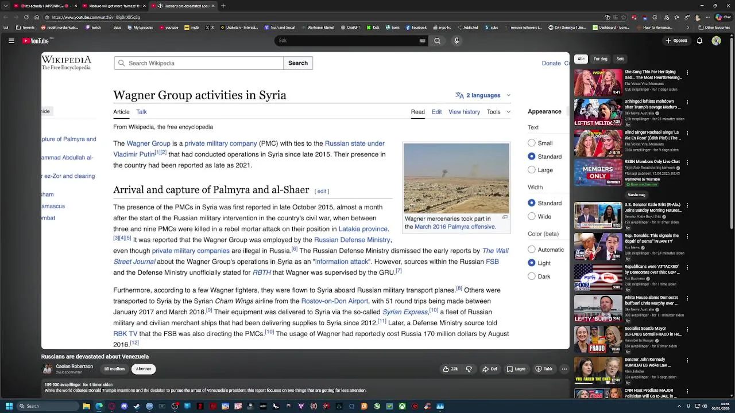Open the 'Blind Singer Rachael Sings' video thumbnail

pyautogui.click(x=598, y=143)
